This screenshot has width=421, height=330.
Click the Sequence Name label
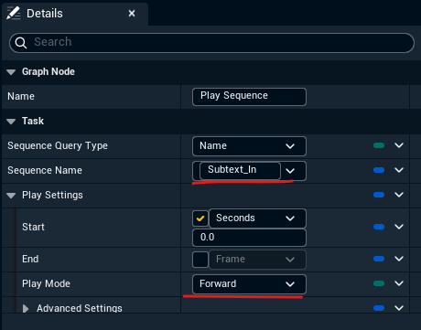45,170
